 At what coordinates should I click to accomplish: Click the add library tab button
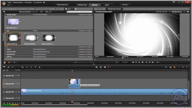[x=76, y=9]
